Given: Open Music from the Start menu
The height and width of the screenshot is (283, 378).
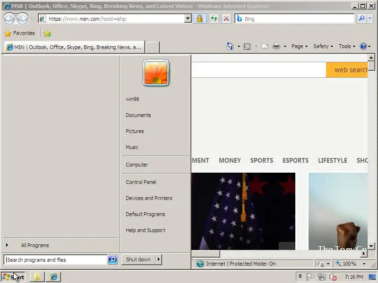Looking at the screenshot, I should point(132,147).
